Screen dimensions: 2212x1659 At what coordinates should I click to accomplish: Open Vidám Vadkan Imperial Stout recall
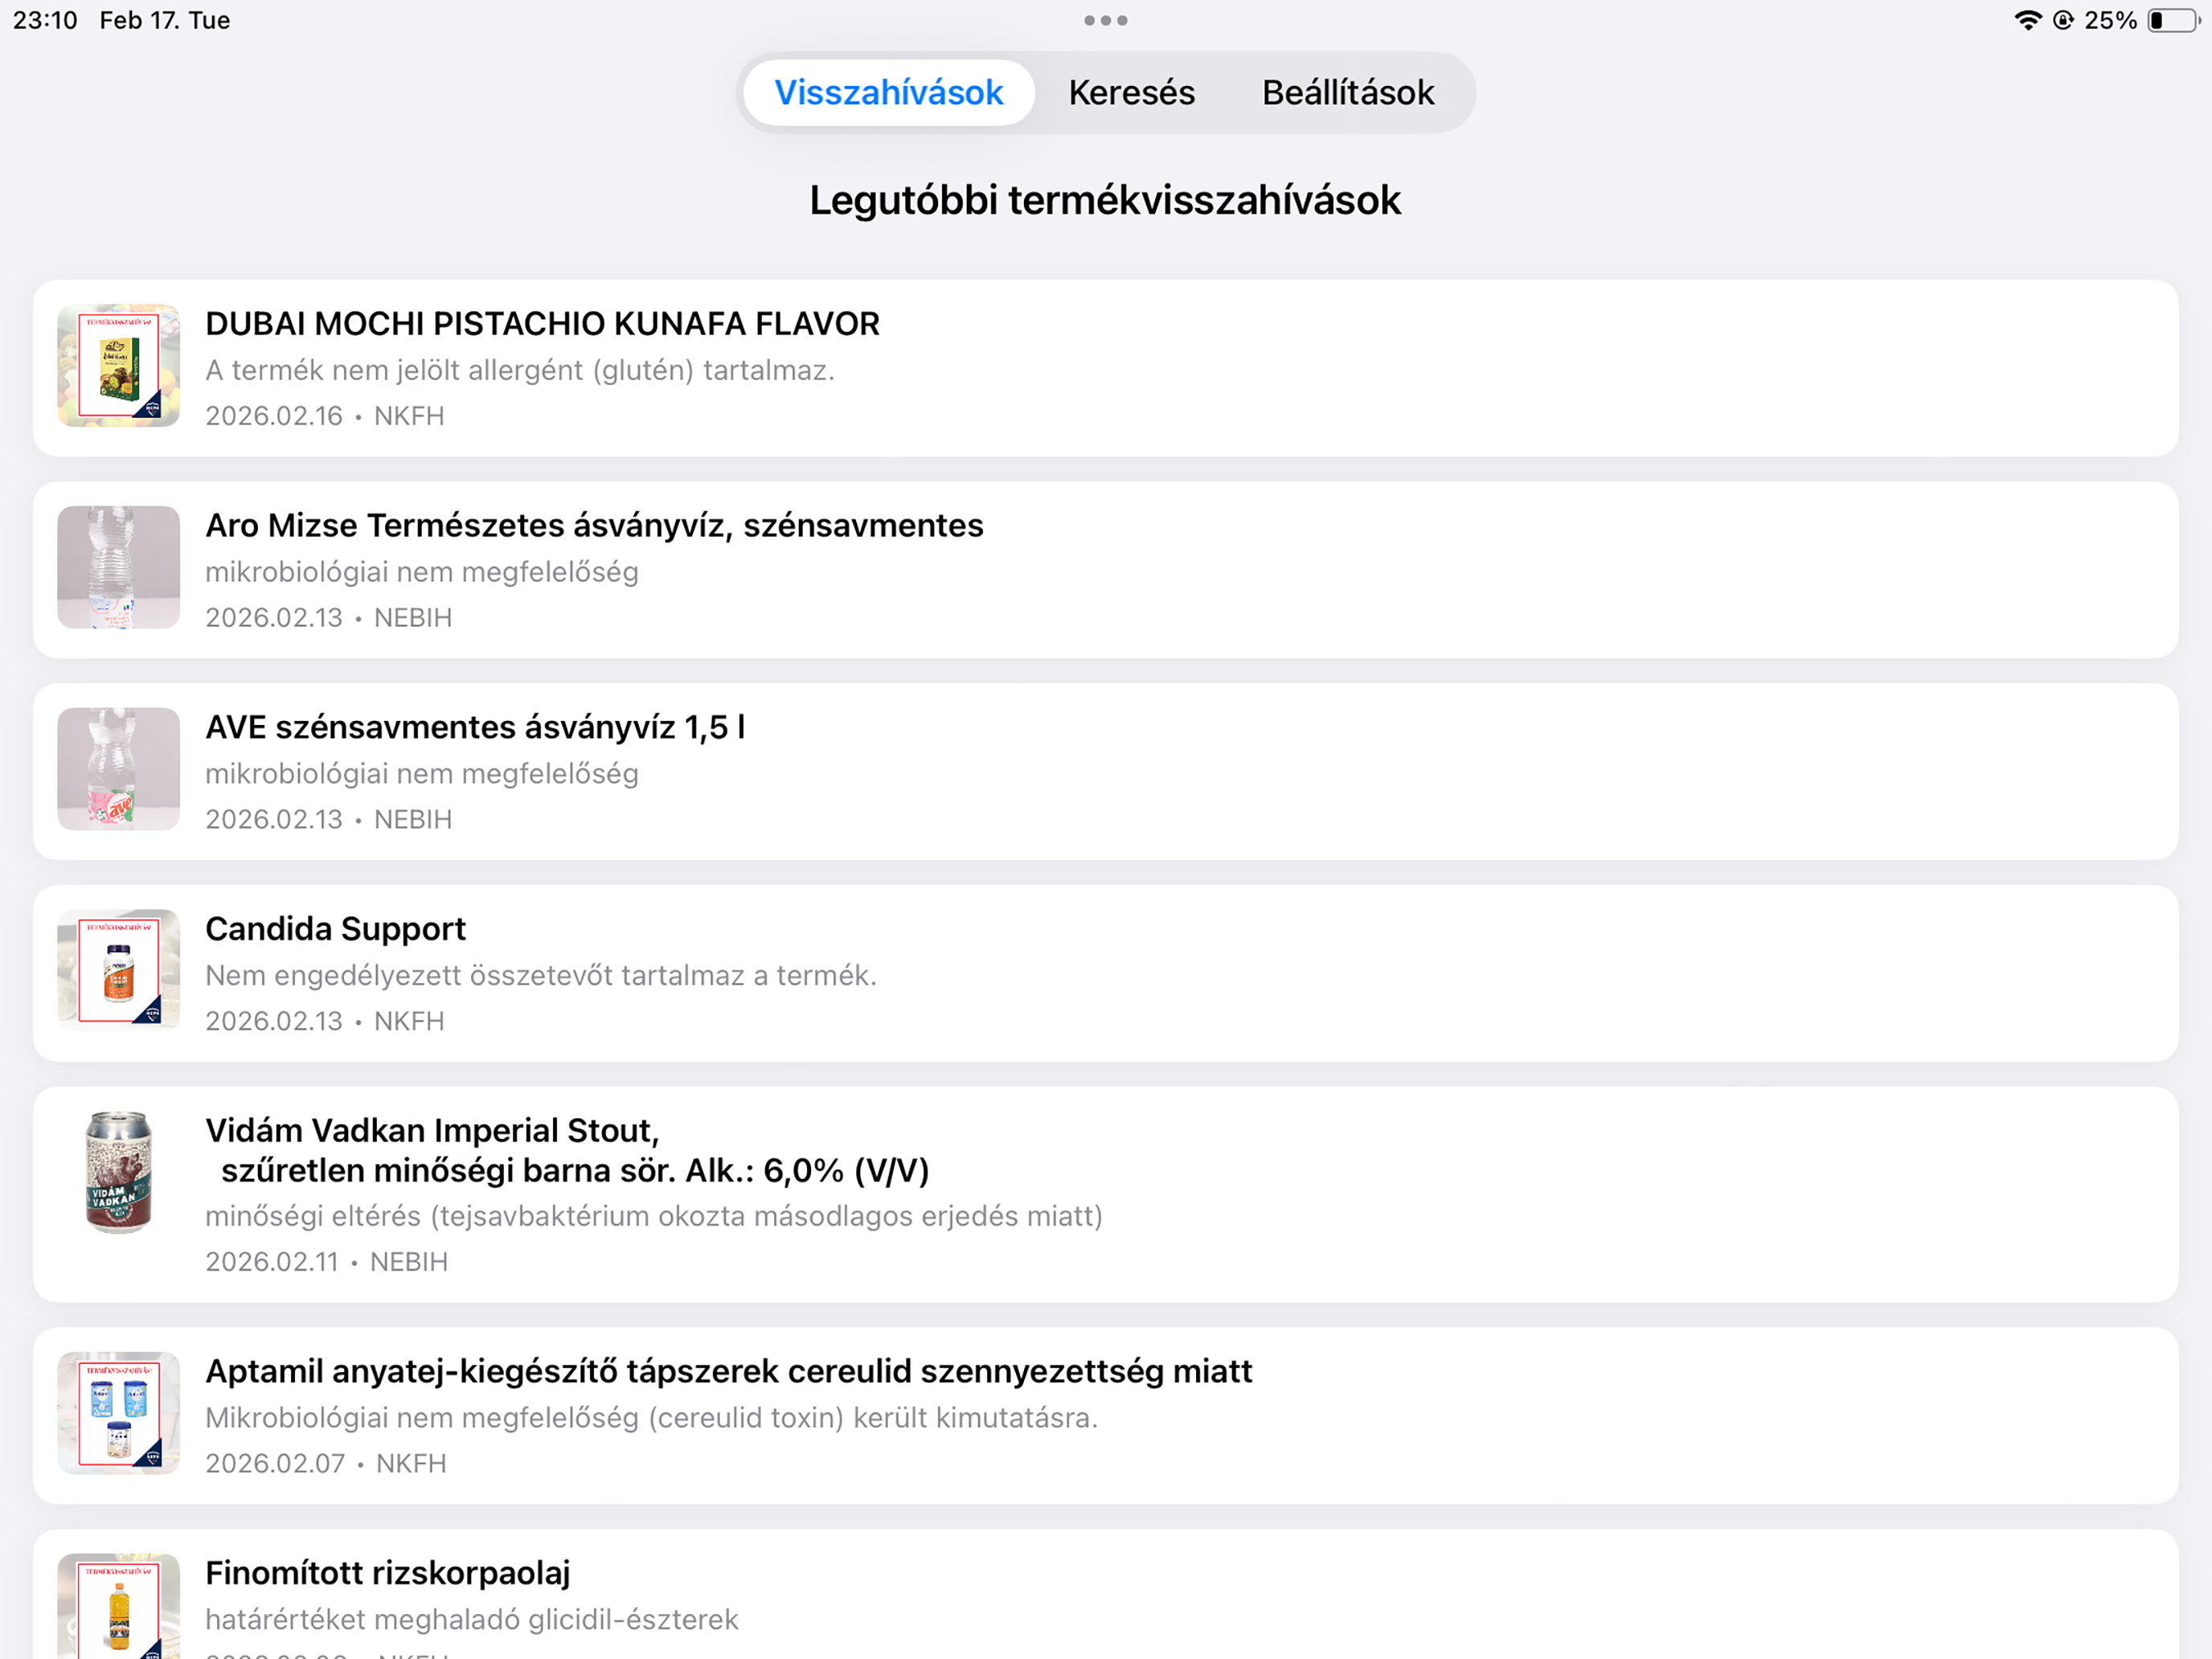(x=1106, y=1194)
